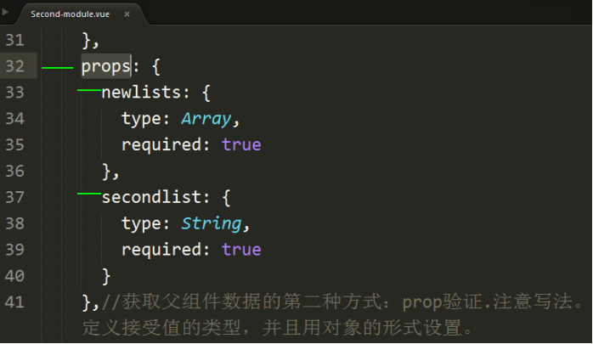
Task: Select the Second-module.vue tab
Action: (x=79, y=14)
